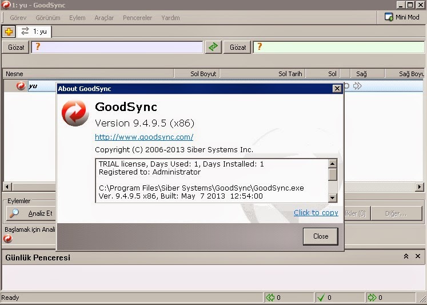Viewport: 427px width, 305px height.
Task: Open the Görev menu
Action: (18, 18)
